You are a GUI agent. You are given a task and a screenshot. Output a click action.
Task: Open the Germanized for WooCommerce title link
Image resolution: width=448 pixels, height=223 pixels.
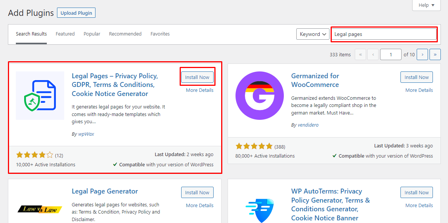pyautogui.click(x=315, y=80)
